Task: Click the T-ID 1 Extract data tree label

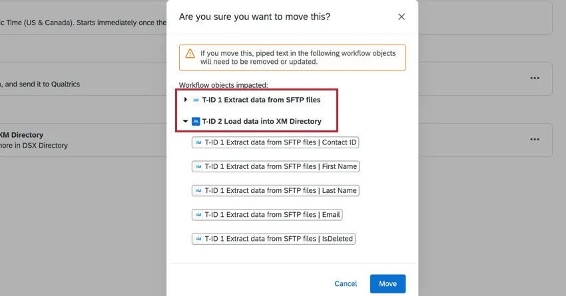Action: [261, 100]
